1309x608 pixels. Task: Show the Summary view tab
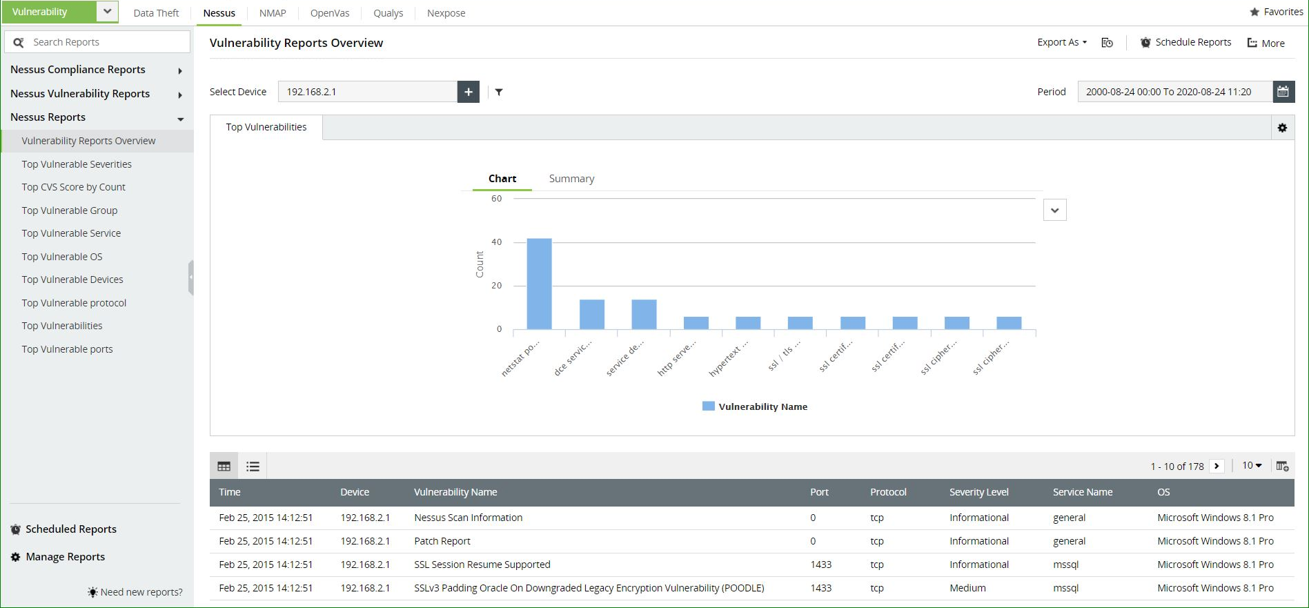click(x=571, y=179)
